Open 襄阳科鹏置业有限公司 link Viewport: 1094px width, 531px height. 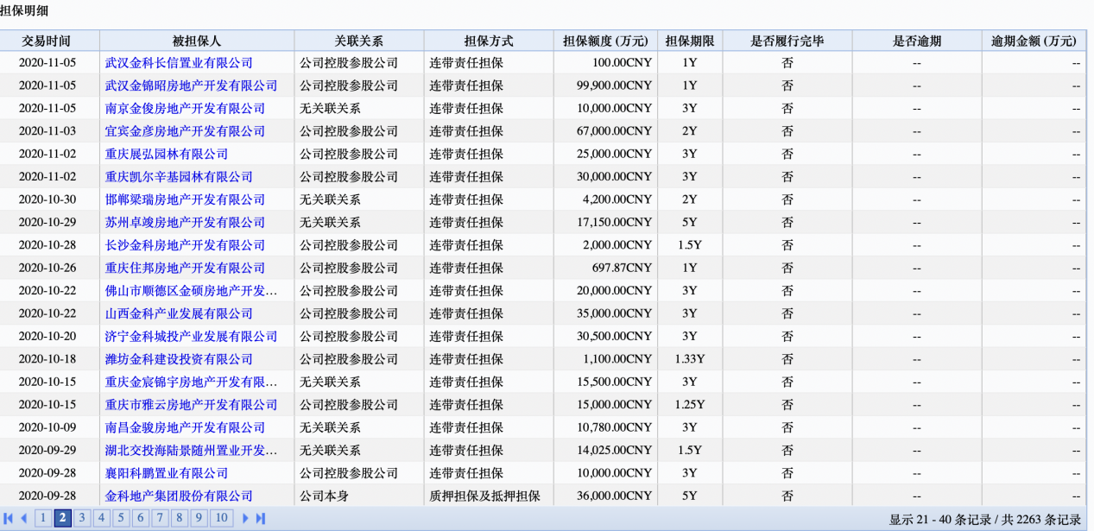167,473
